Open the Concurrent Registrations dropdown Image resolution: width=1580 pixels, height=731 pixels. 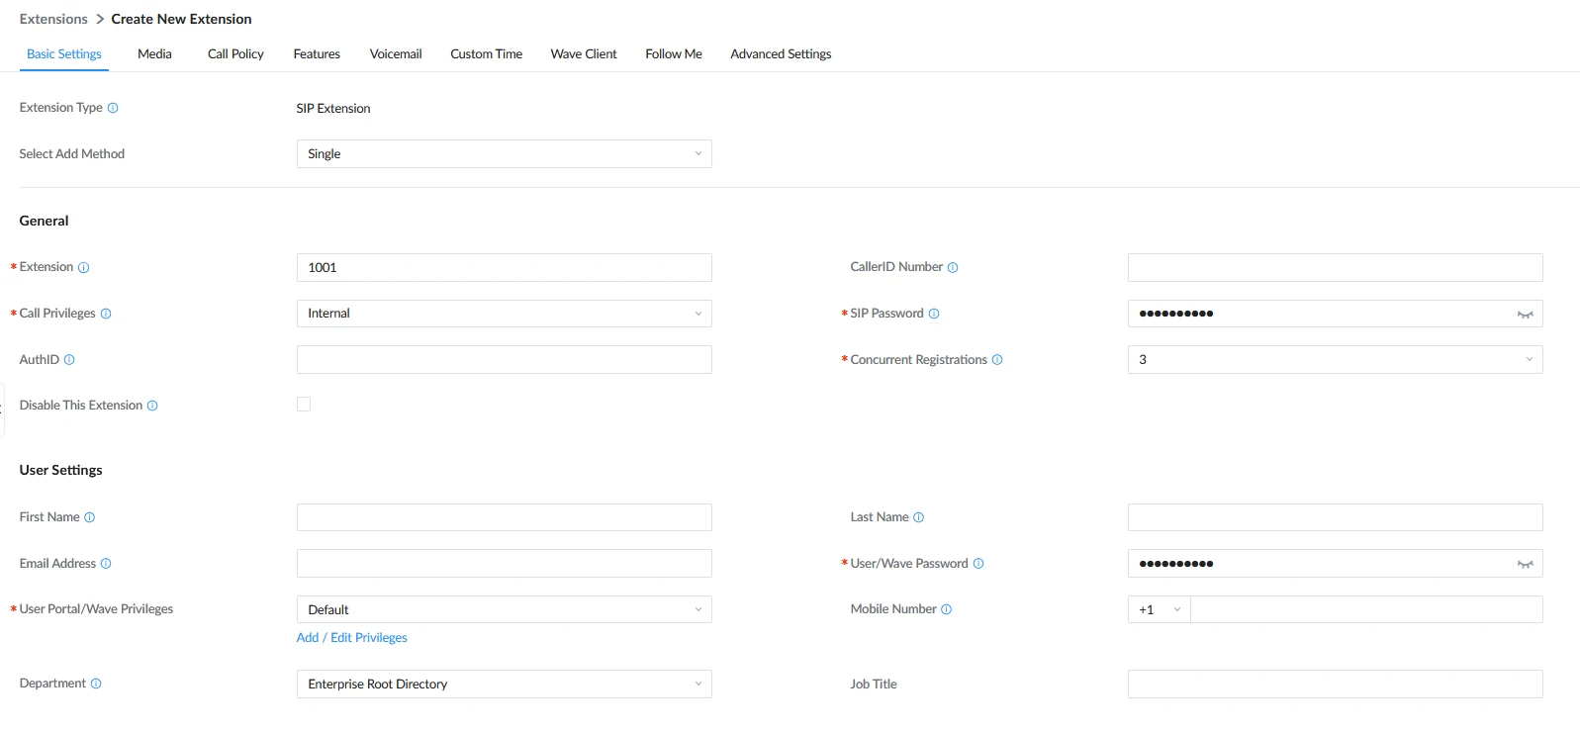click(1335, 360)
